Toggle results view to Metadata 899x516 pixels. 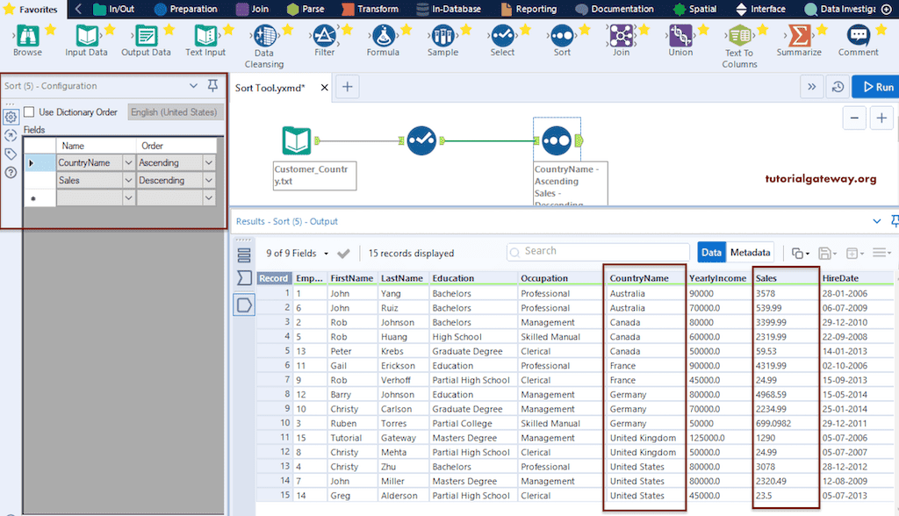coord(751,253)
